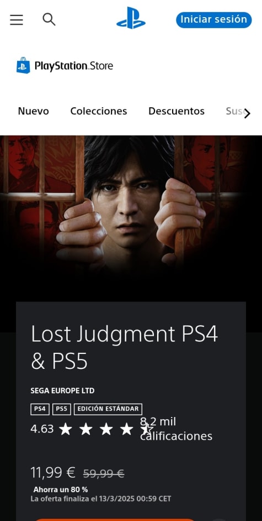The image size is (262, 521).
Task: Click the Iniciar sesión button
Action: point(214,19)
